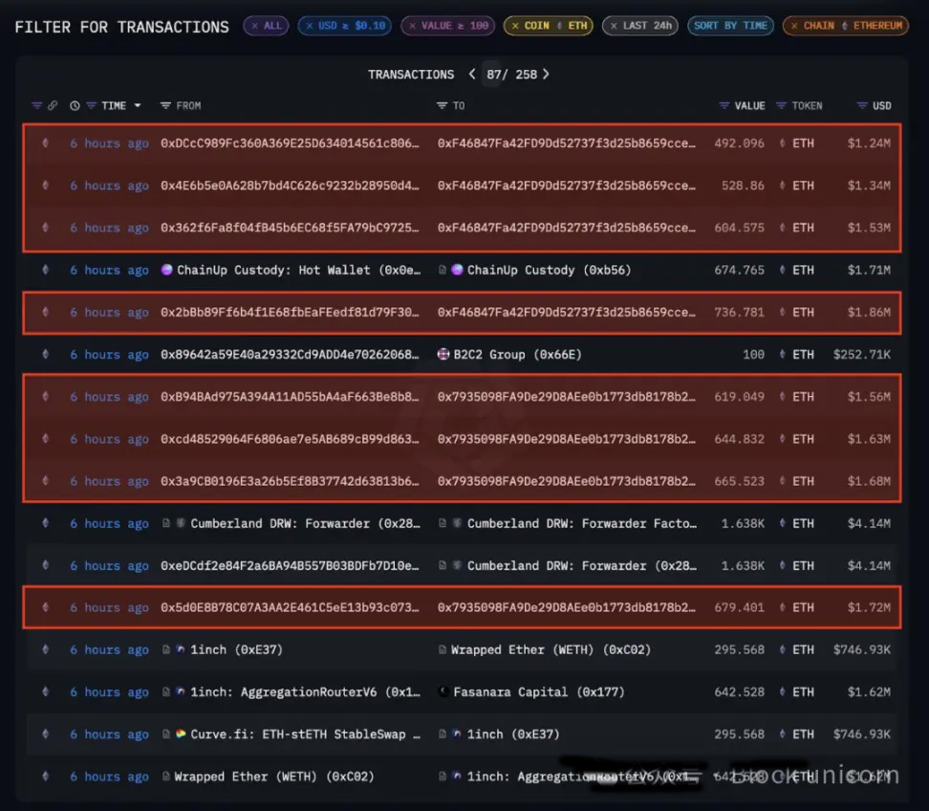Go to next transactions page
The image size is (929, 811).
547,74
